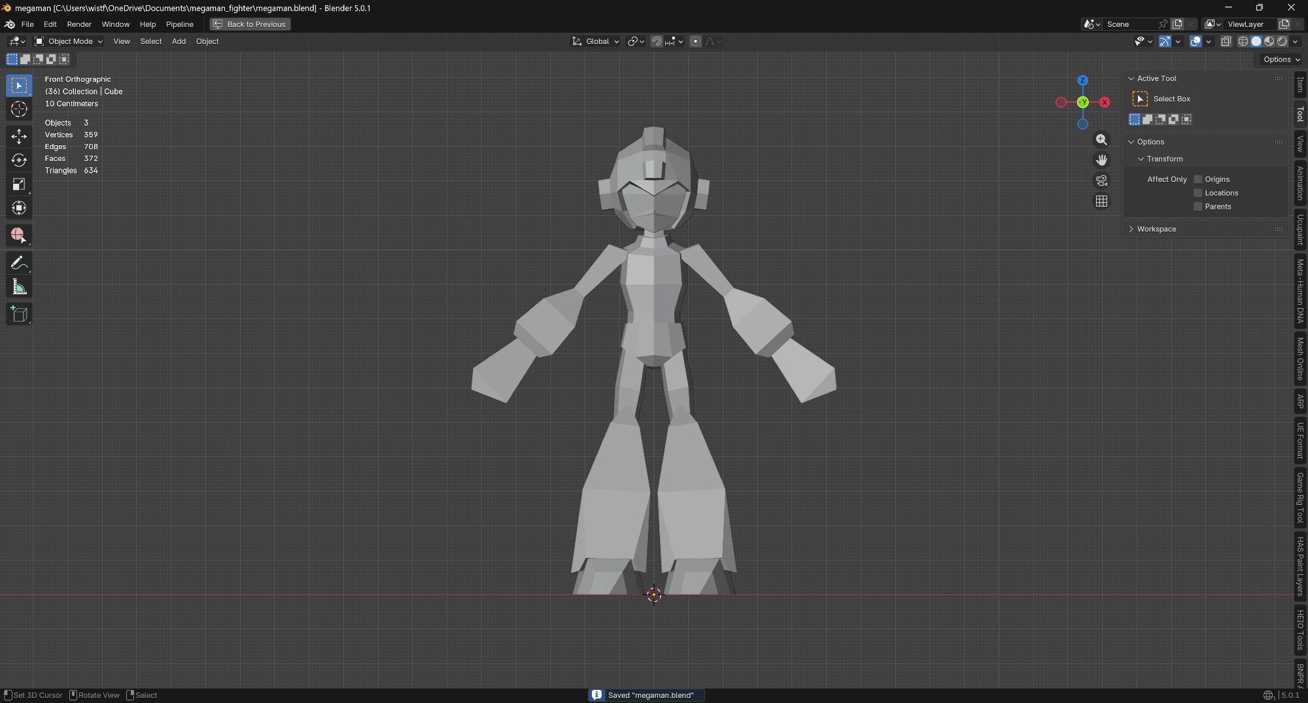Select the Rotate tool
Viewport: 1308px width, 703px height.
tap(19, 160)
